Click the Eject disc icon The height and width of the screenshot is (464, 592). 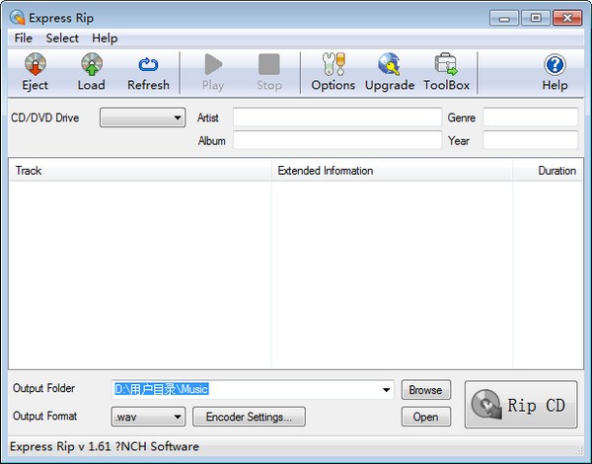click(x=36, y=64)
